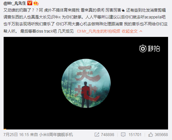Collapse post with 收起全文
Image resolution: width=172 pixels, height=140 pixels.
[x=130, y=31]
